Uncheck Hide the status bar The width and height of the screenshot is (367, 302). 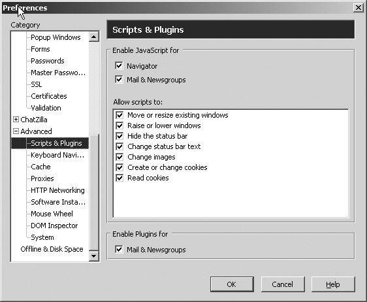(120, 136)
